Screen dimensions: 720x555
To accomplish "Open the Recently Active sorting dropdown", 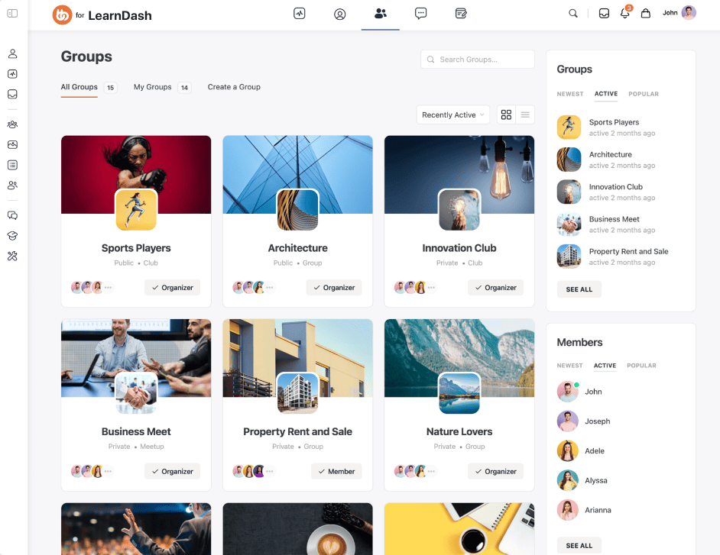I will tap(452, 115).
